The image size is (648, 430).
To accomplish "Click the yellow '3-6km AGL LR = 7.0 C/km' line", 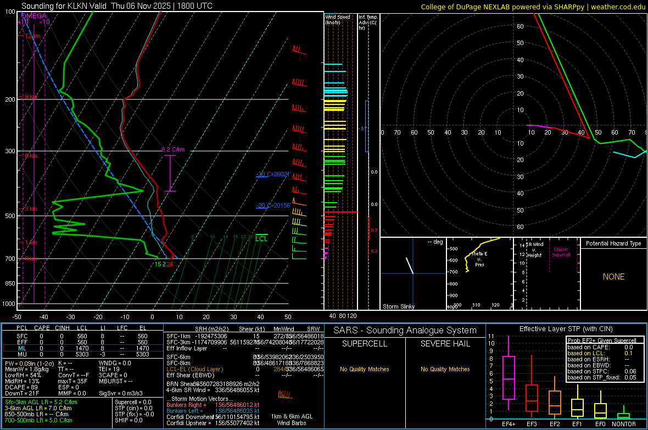I will click(x=38, y=408).
